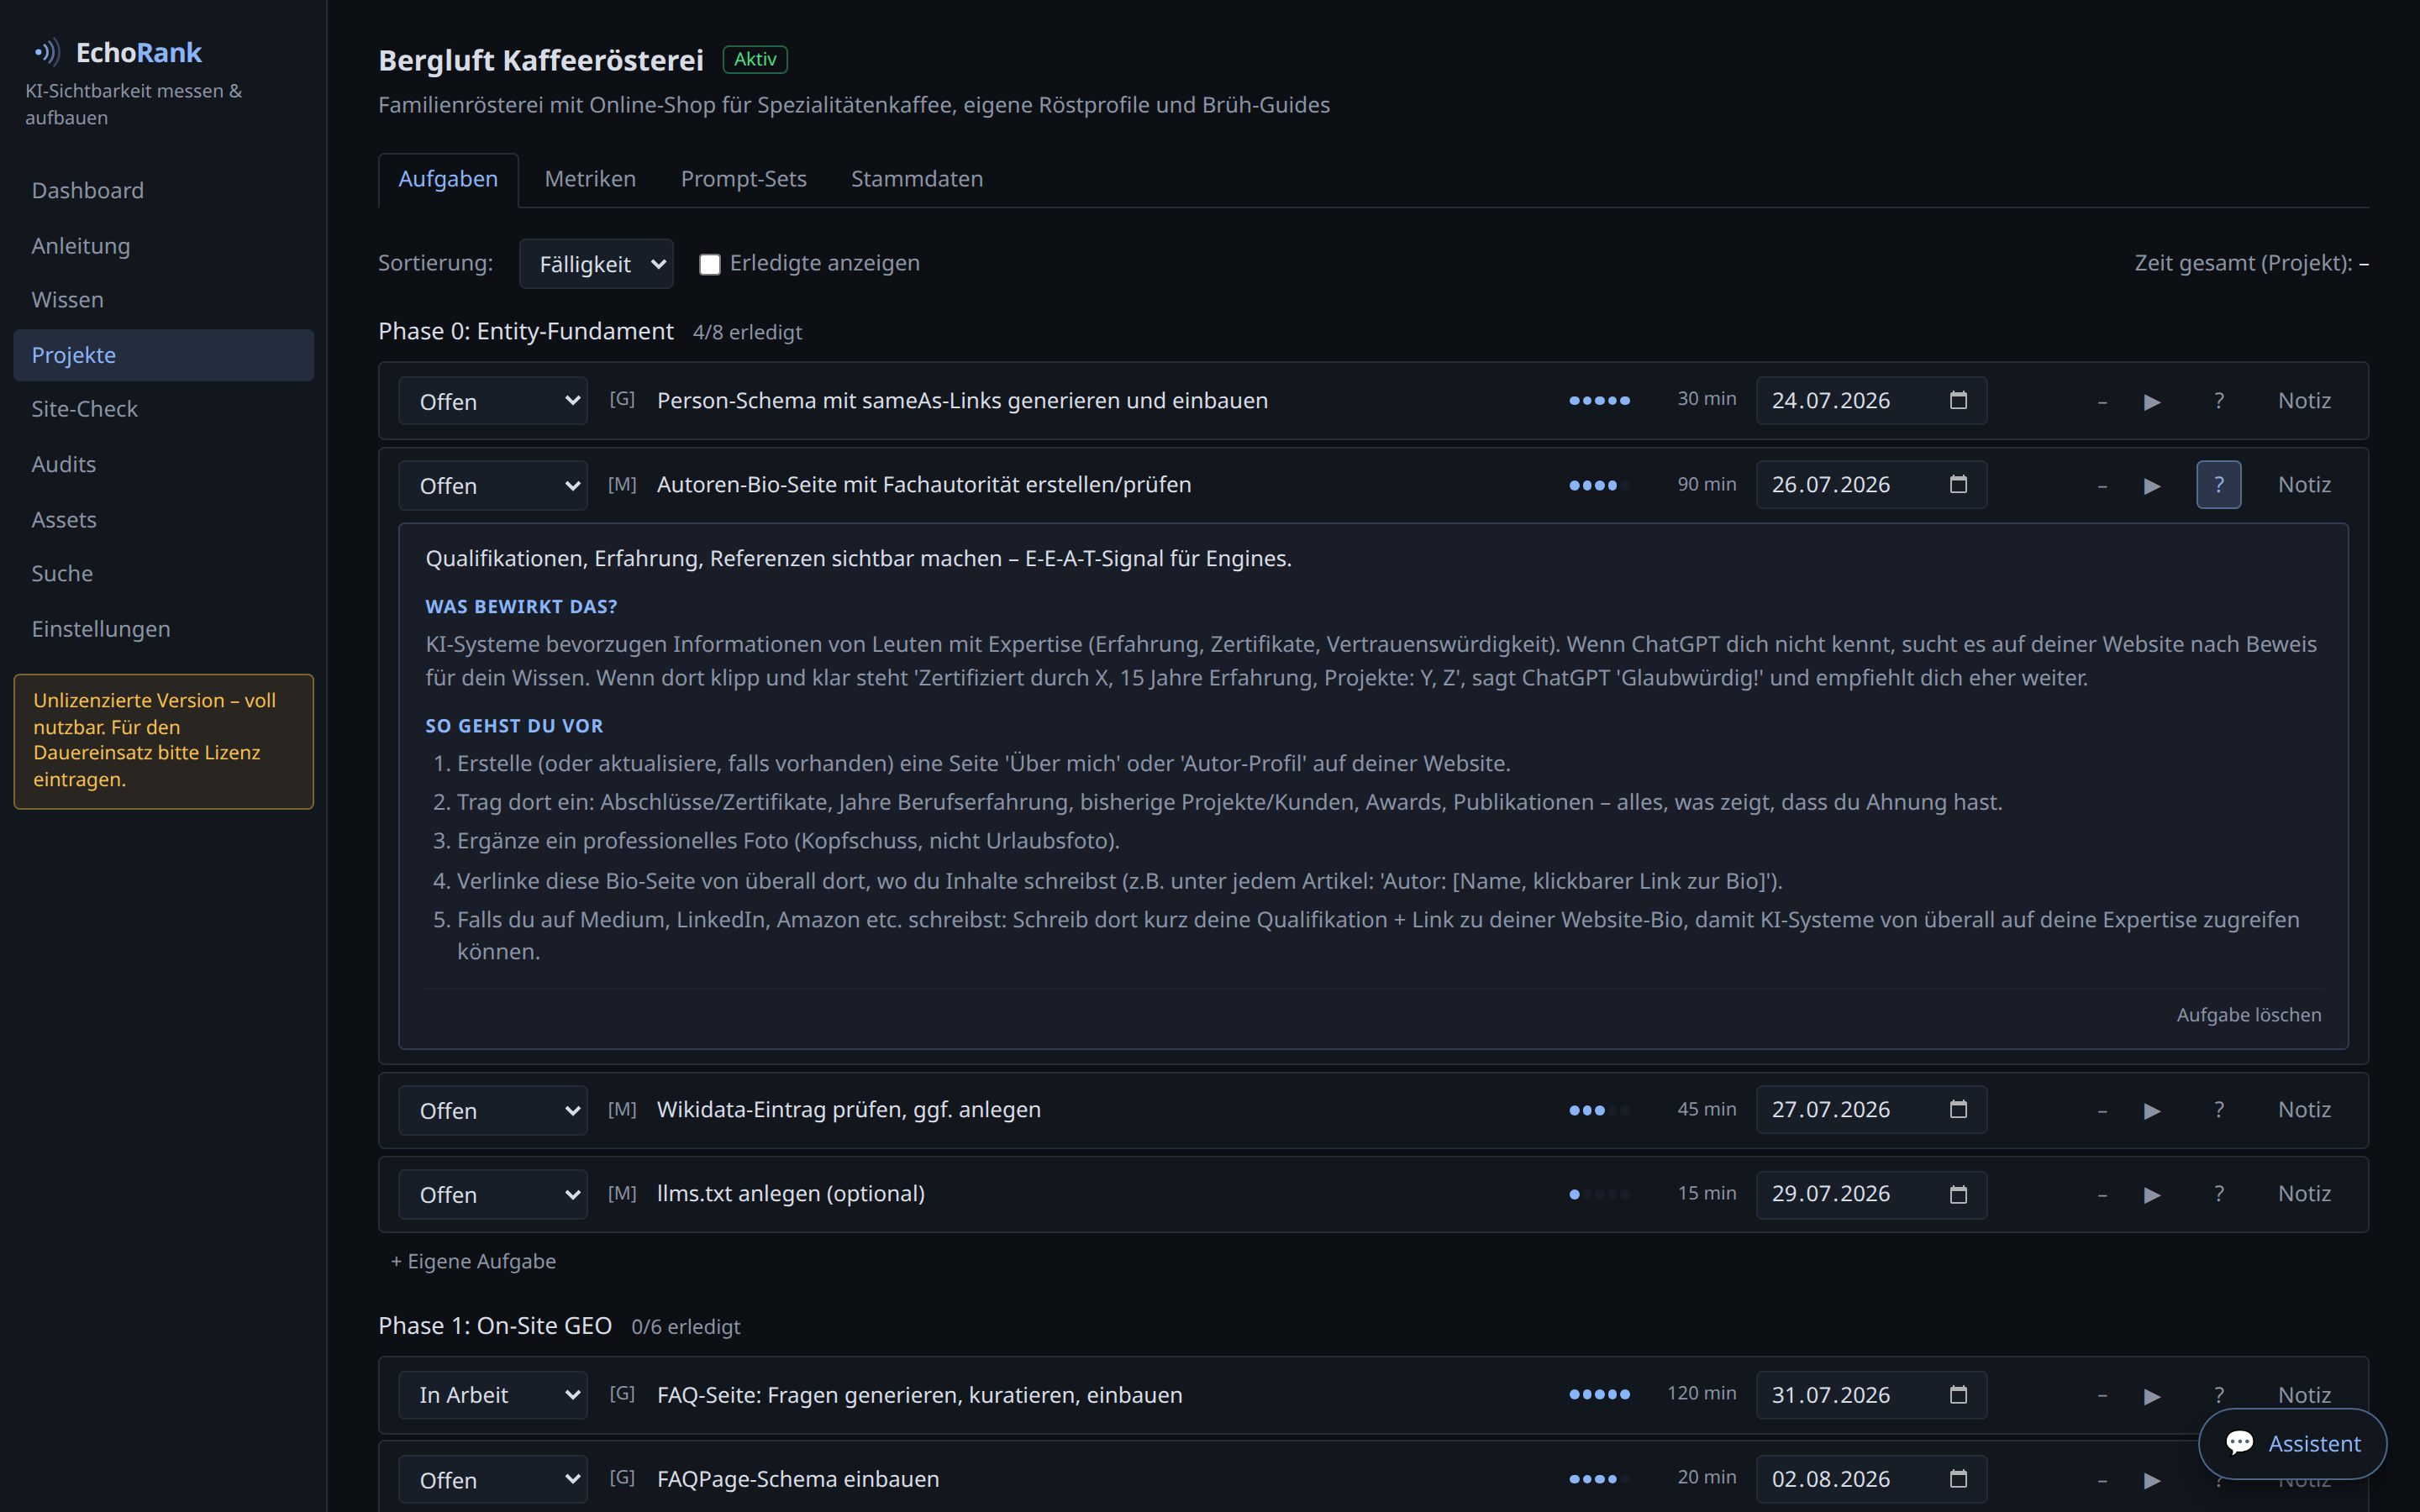Change In Arbeit status for FAQ-Seite
Image resolution: width=2420 pixels, height=1512 pixels.
(x=493, y=1395)
